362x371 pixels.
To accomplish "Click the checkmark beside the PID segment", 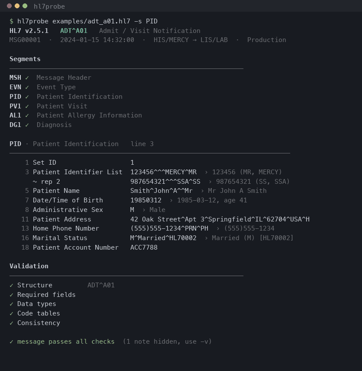I will (x=27, y=97).
